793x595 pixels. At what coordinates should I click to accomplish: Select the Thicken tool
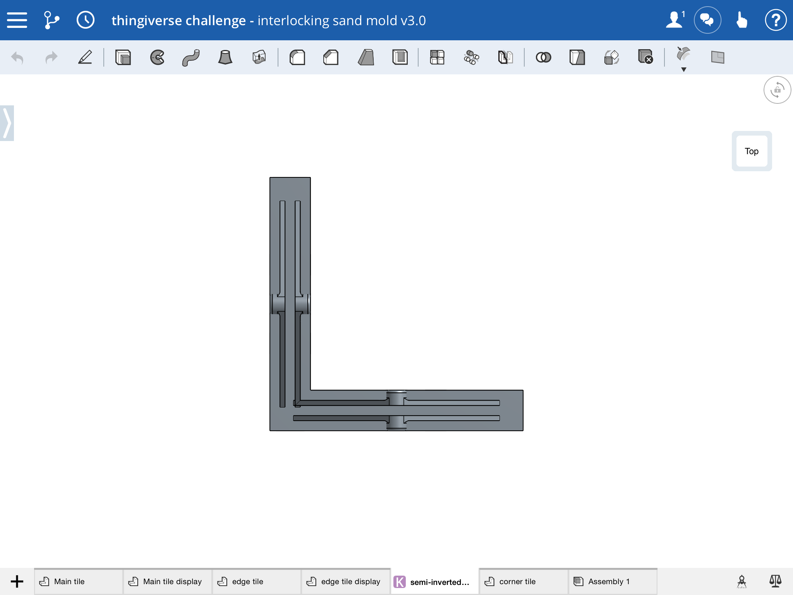coord(259,57)
